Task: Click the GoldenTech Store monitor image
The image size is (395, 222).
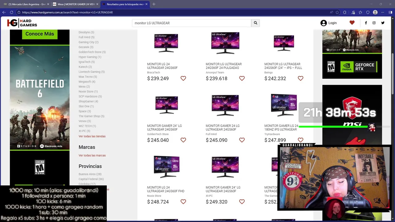Action: click(x=166, y=105)
